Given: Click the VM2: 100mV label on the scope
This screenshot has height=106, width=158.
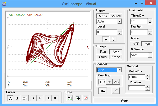Looking at the screenshot, I should click(35, 15).
